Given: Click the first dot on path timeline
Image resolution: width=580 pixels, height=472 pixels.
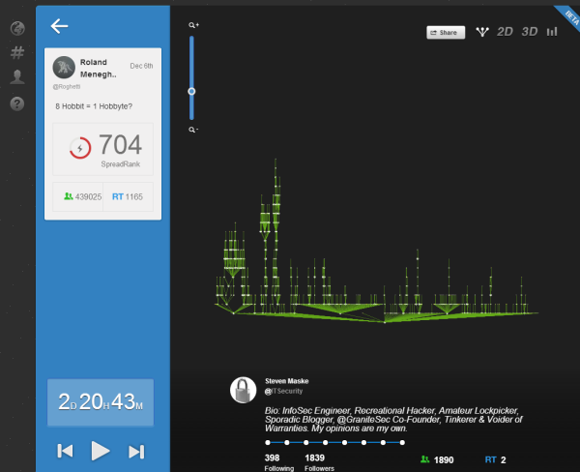Looking at the screenshot, I should pyautogui.click(x=268, y=442).
